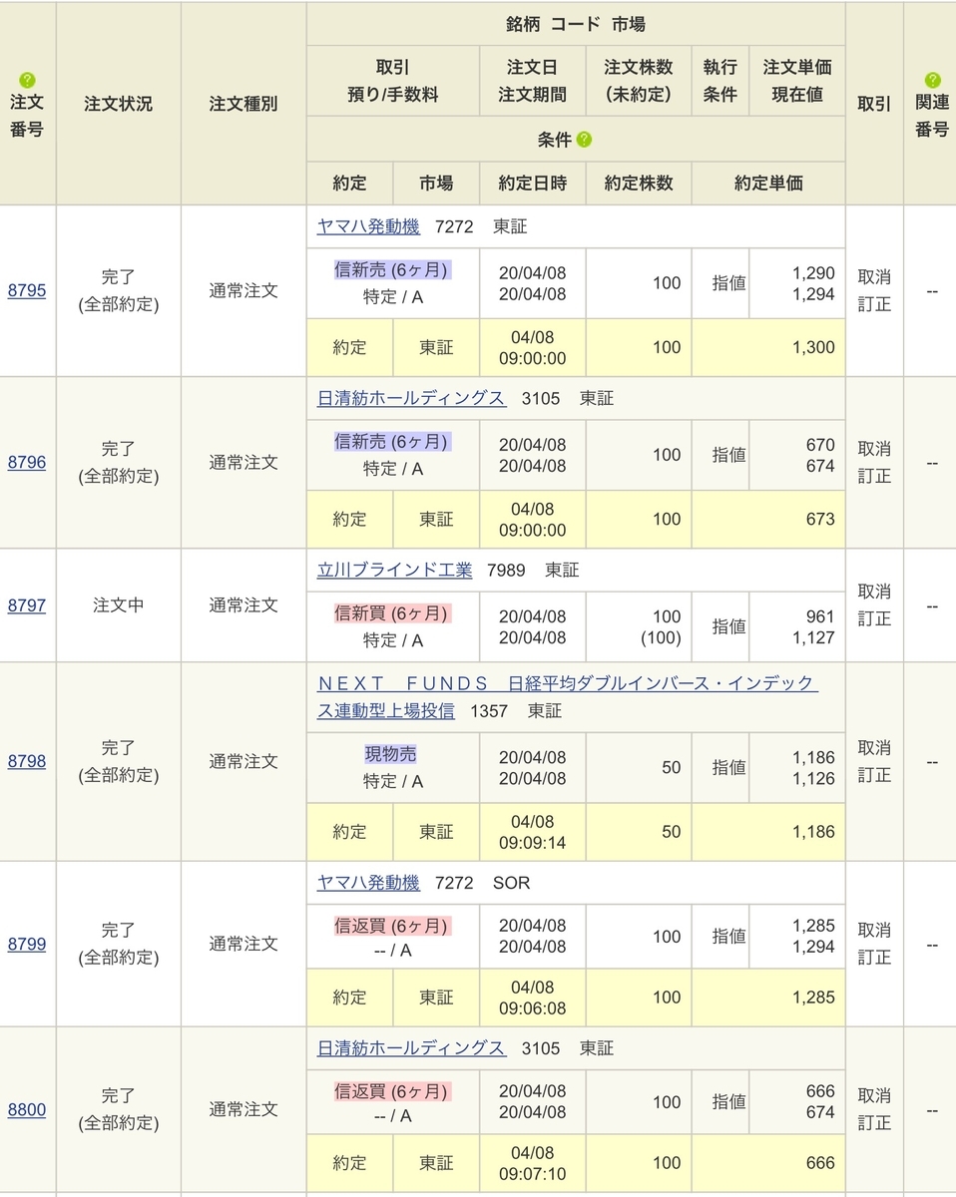Select 現物売 label in order 8798
This screenshot has width=956, height=1197.
point(392,755)
